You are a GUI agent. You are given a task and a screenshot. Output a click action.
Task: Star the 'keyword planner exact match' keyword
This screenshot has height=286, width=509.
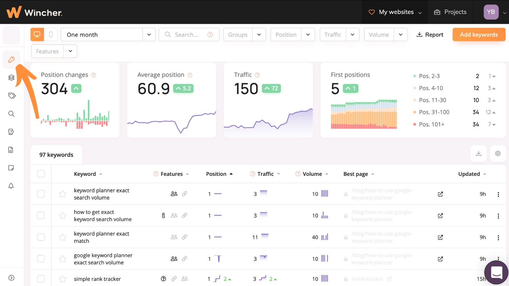(x=62, y=237)
